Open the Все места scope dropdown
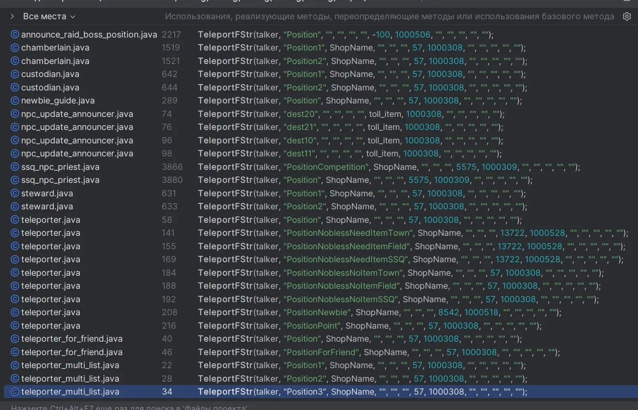Viewport: 638px width, 410px height. pos(49,16)
